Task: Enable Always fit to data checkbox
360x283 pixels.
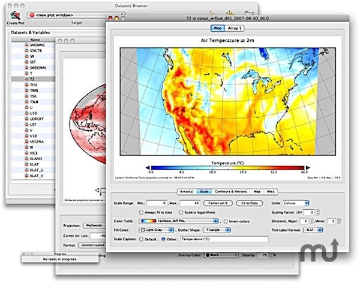Action: [x=141, y=212]
